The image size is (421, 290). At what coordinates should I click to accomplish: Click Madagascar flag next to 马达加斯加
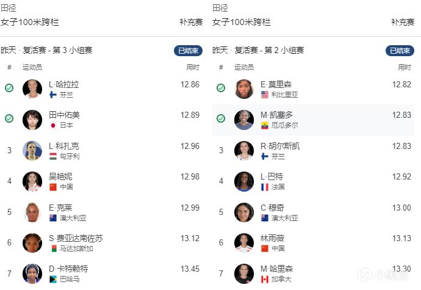53,248
